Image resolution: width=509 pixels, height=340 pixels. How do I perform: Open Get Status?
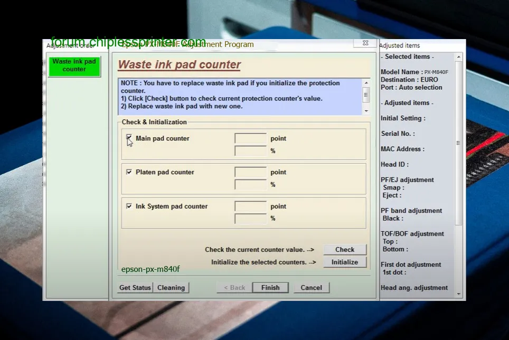point(135,287)
